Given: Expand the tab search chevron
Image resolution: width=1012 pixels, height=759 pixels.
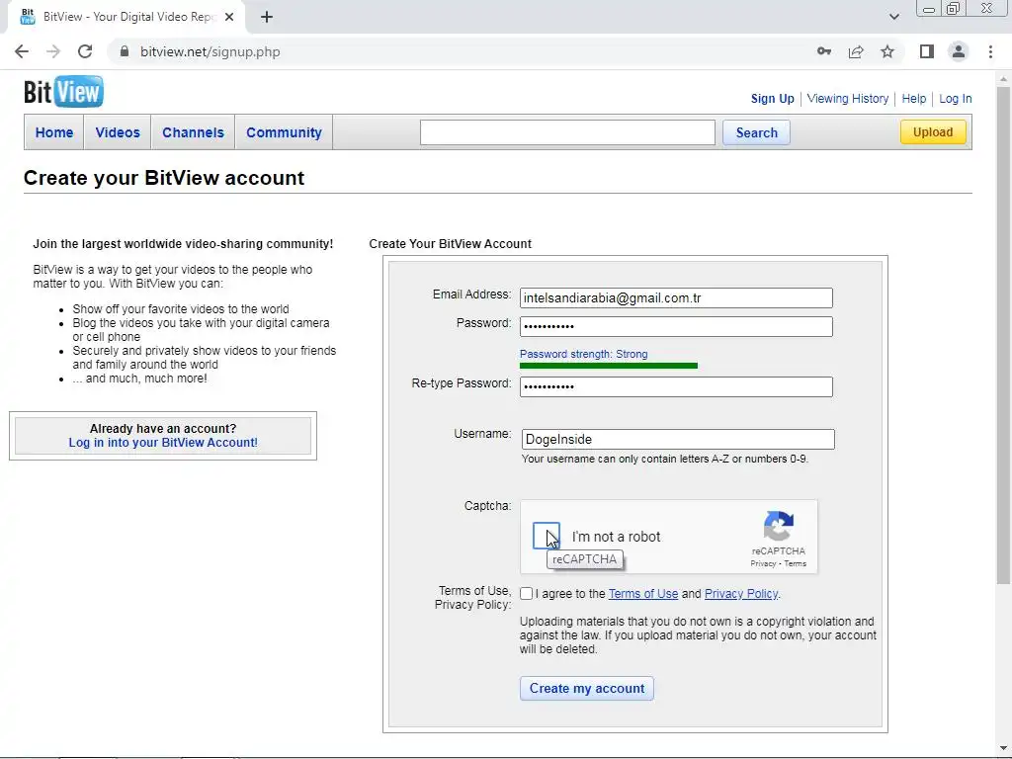Looking at the screenshot, I should click(x=893, y=17).
